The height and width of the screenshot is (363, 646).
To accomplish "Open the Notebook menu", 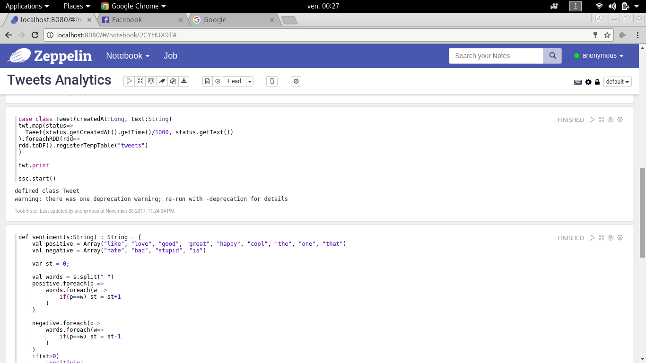I will click(128, 56).
